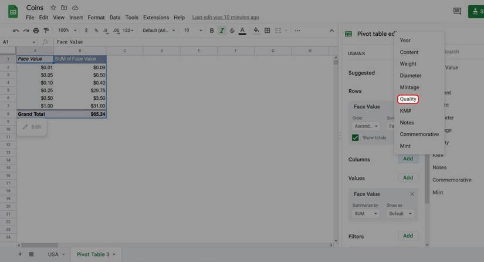Select cell with $29.75
This screenshot has width=484, height=262.
(80, 90)
